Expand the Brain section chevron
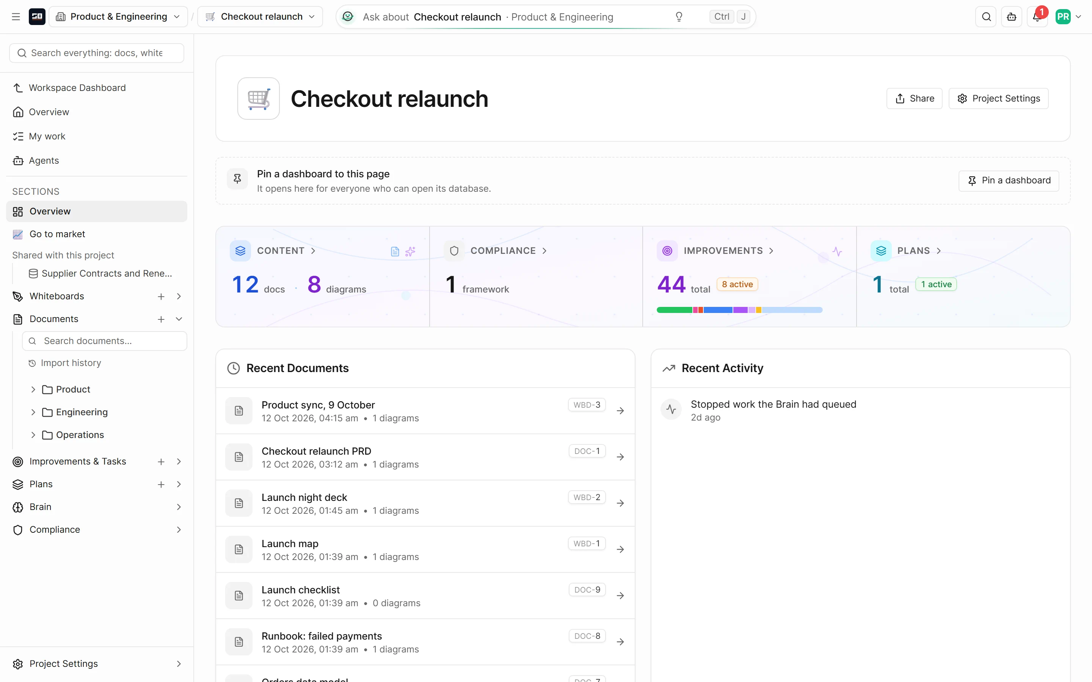 tap(179, 507)
